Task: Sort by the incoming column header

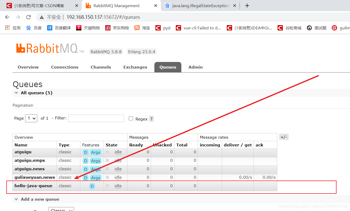Action: 210,145
